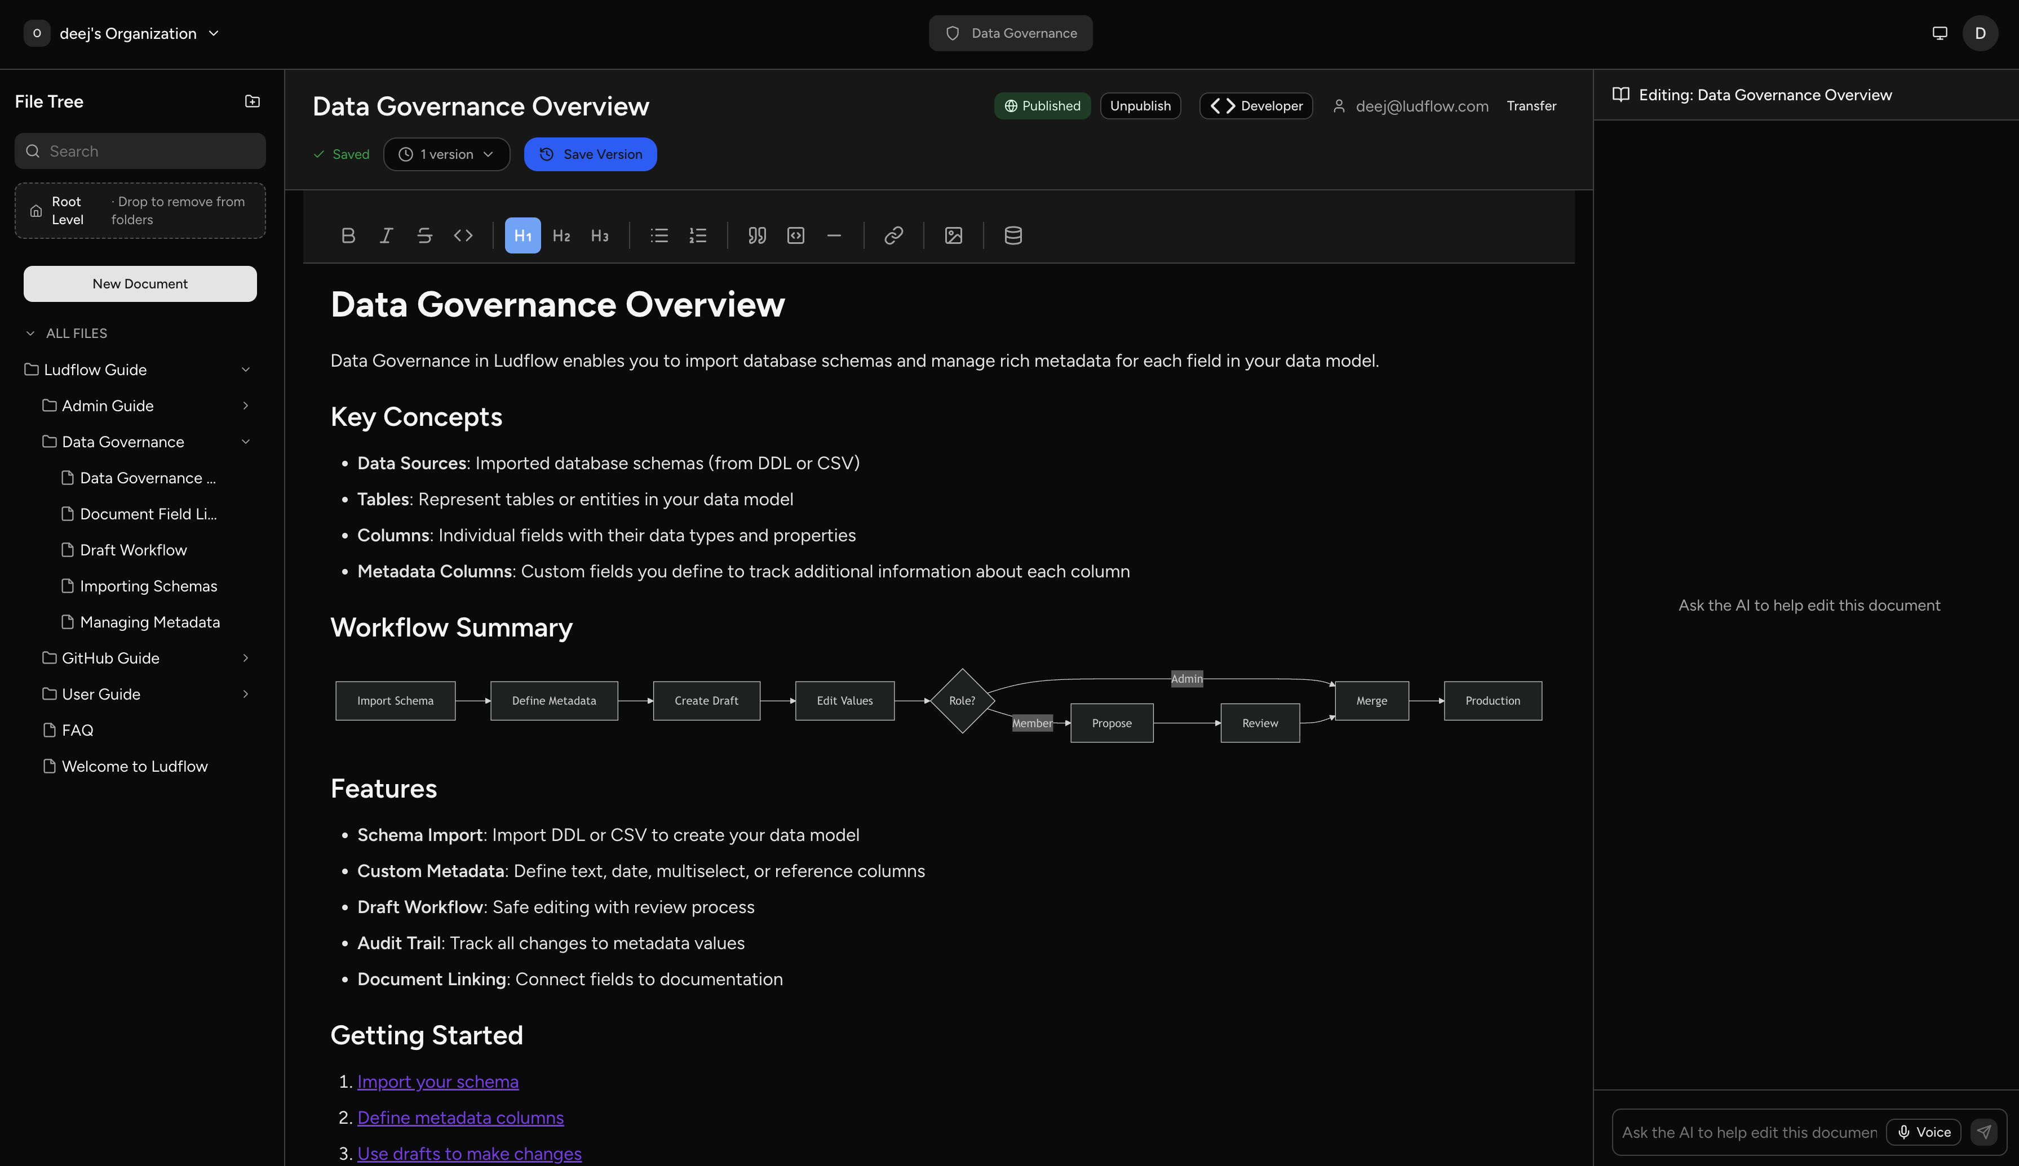Insert a horizontal rule divider

click(x=834, y=235)
